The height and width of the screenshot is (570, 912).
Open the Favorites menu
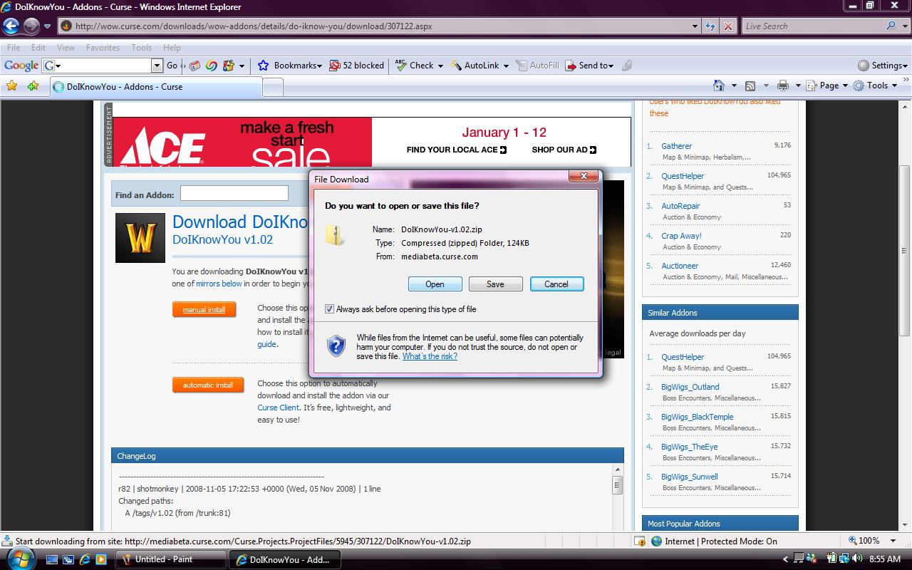103,48
